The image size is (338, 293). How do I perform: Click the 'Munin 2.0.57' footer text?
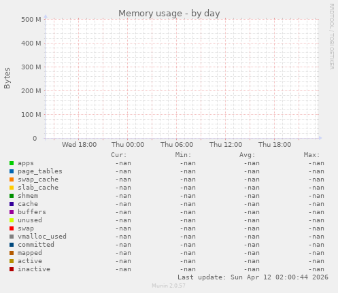tap(169, 286)
